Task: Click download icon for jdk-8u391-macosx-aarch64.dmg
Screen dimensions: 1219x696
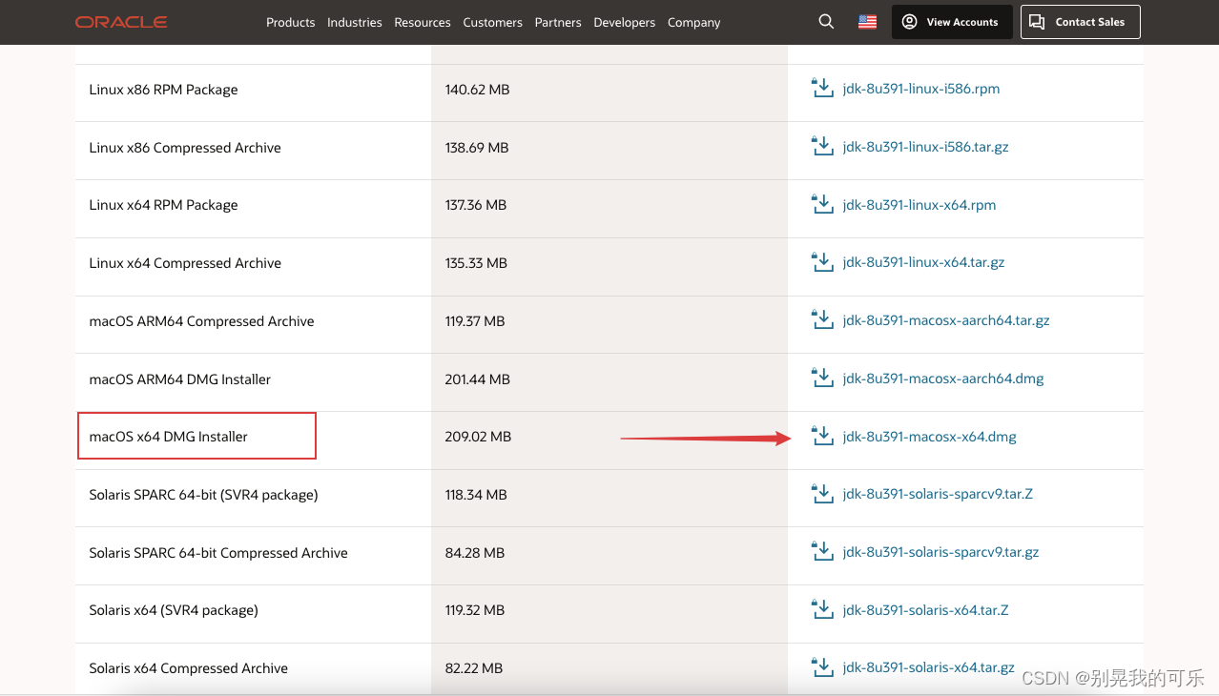Action: [822, 378]
